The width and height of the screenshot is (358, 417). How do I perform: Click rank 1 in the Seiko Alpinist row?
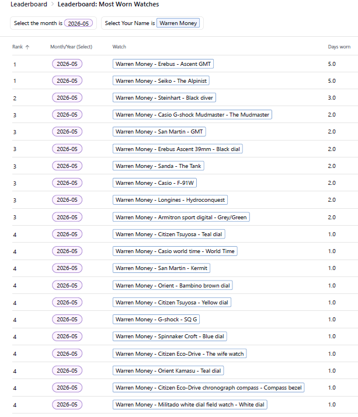coord(15,81)
